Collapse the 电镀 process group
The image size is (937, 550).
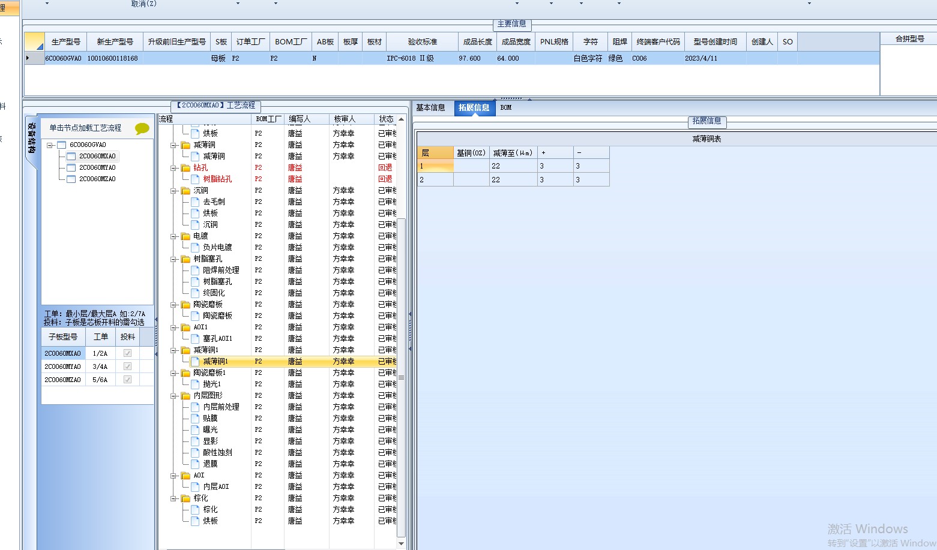click(174, 236)
